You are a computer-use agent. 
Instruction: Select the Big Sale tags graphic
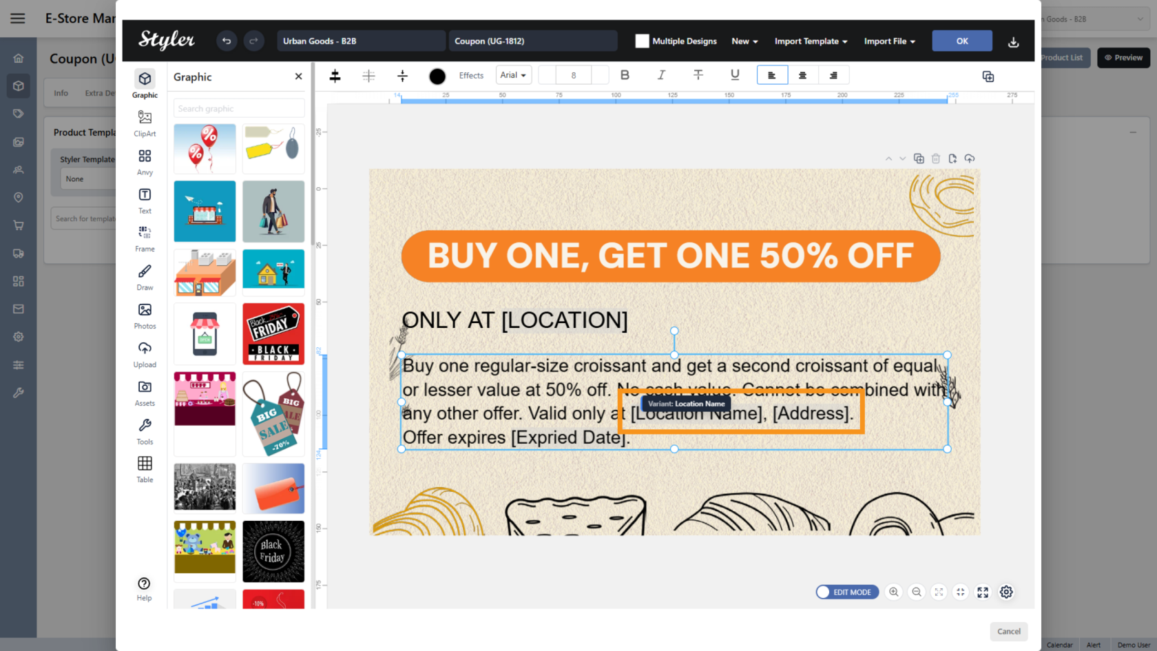273,414
